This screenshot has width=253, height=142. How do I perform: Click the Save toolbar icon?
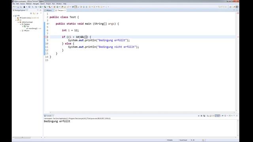(x=18, y=7)
